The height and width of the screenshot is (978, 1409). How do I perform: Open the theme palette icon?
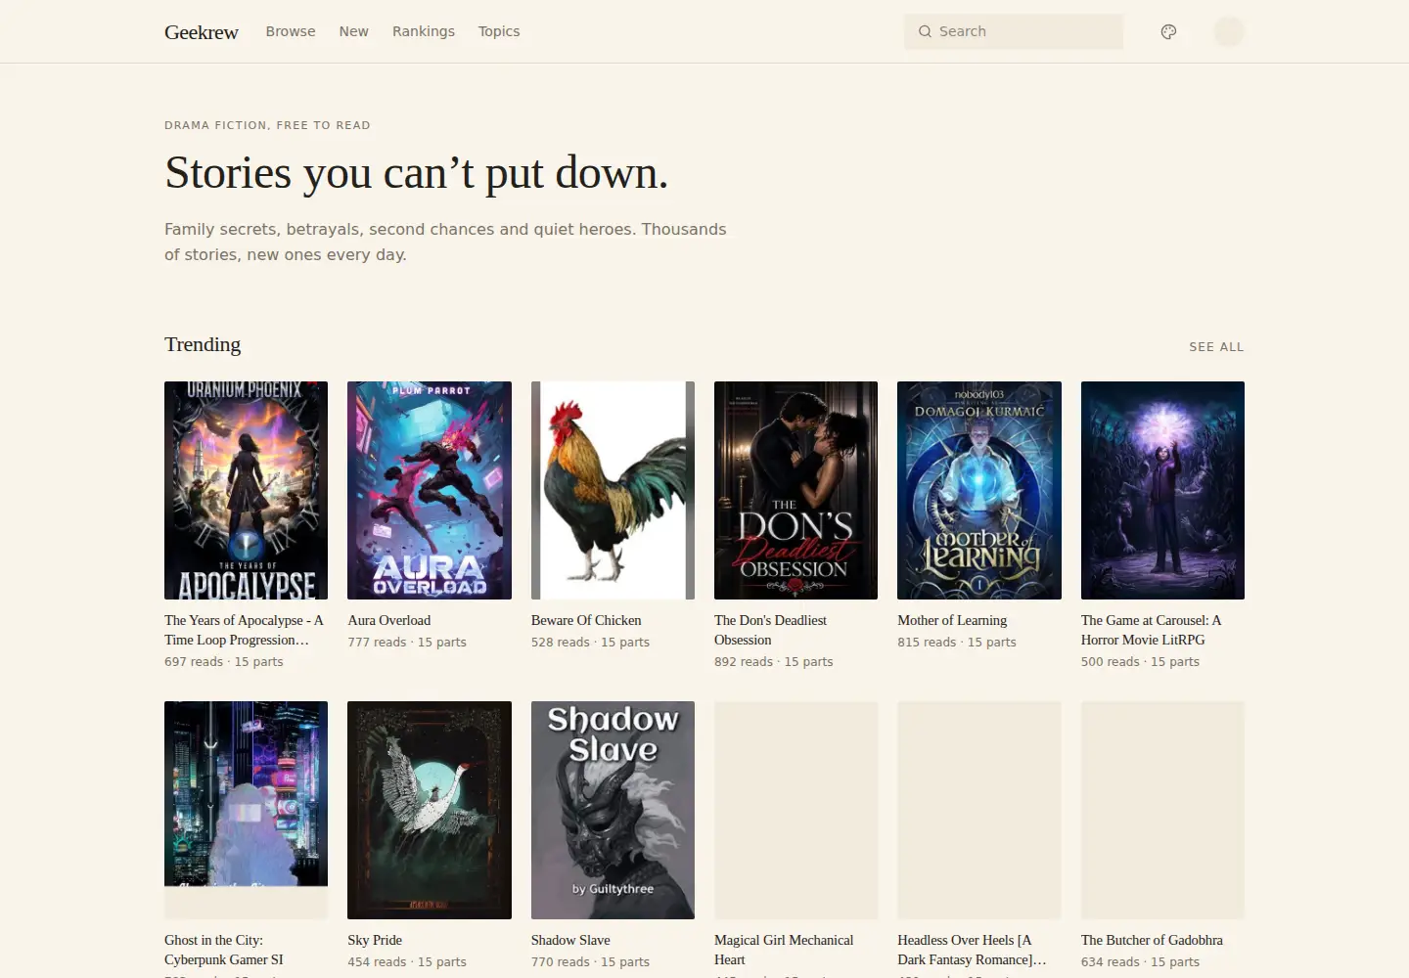point(1168,31)
